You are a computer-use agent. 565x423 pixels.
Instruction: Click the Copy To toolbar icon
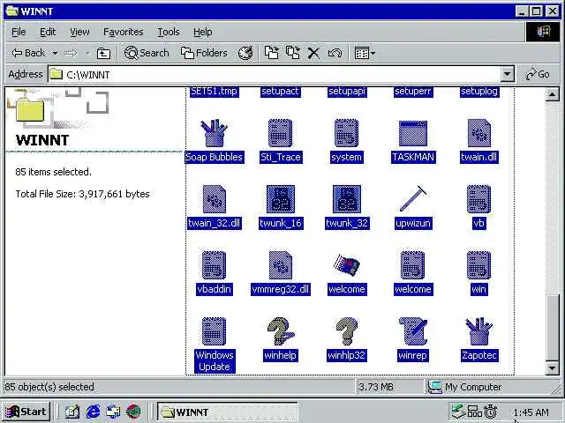293,54
